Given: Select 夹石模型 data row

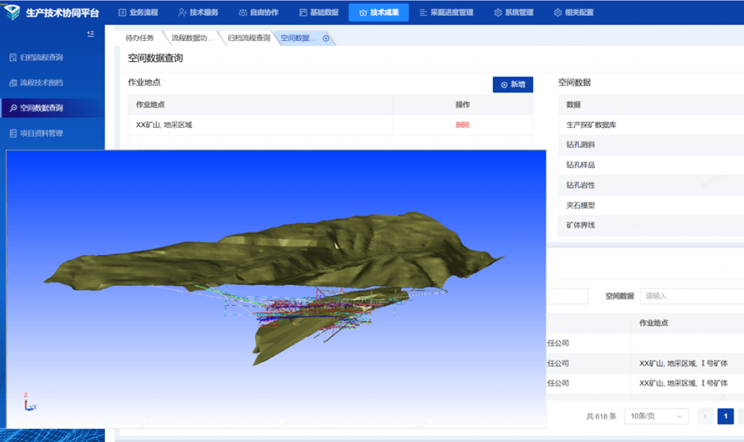Looking at the screenshot, I should [x=651, y=205].
